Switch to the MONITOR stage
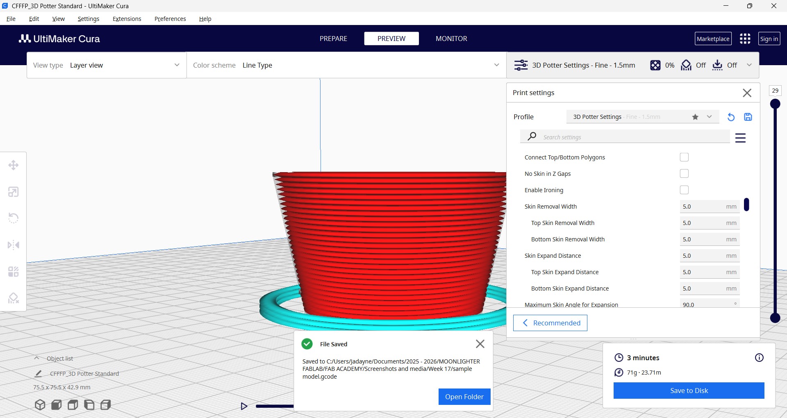 pyautogui.click(x=451, y=39)
